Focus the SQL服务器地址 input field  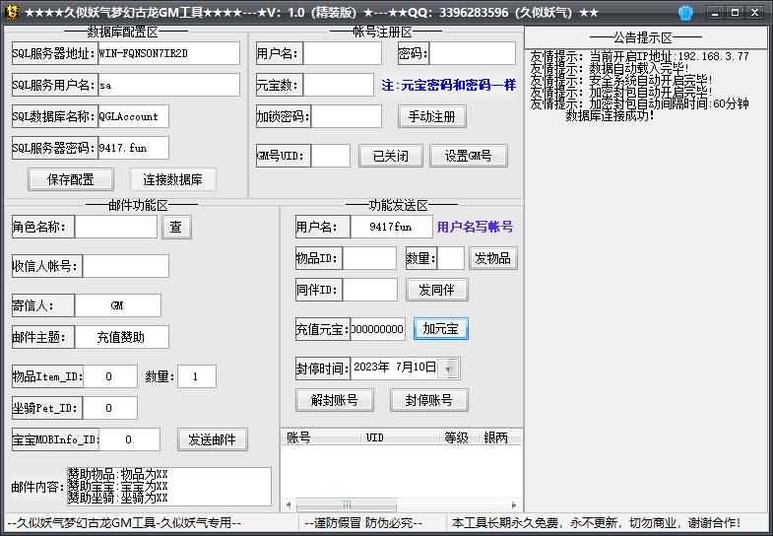[x=168, y=53]
